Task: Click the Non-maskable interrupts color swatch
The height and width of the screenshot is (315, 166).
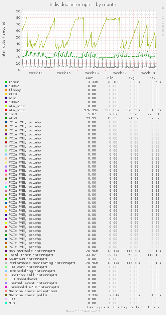Action: tap(6, 251)
